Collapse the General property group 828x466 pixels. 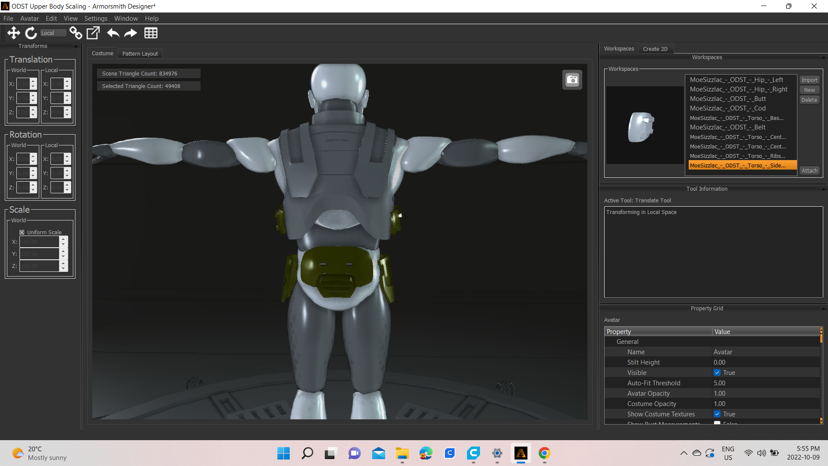[x=610, y=342]
